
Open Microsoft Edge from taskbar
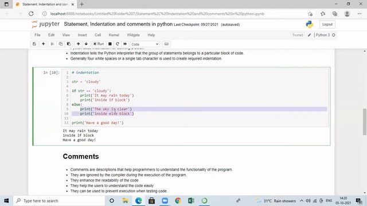(139, 201)
